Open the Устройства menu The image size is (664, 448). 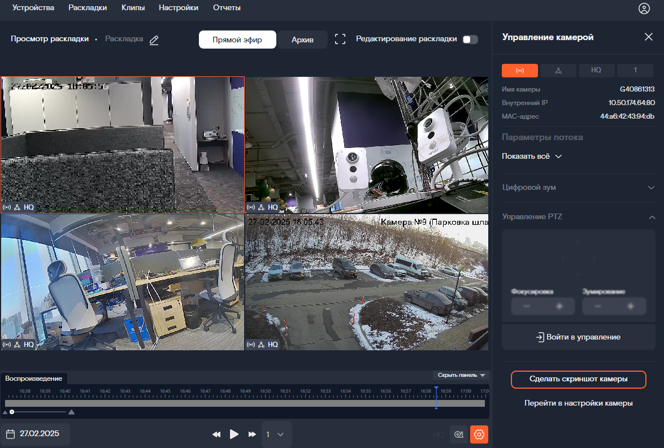[33, 7]
